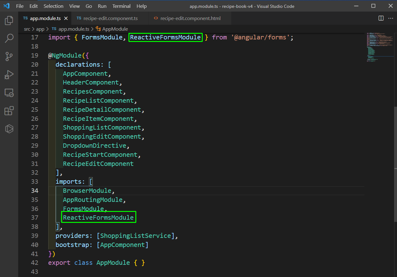Click the AppModule class symbol icon in breadcrumb
Viewport: 397px width, 277px height.
pyautogui.click(x=98, y=29)
